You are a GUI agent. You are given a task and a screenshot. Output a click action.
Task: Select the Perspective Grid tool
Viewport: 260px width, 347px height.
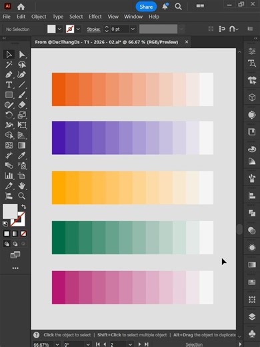[x=22, y=135]
